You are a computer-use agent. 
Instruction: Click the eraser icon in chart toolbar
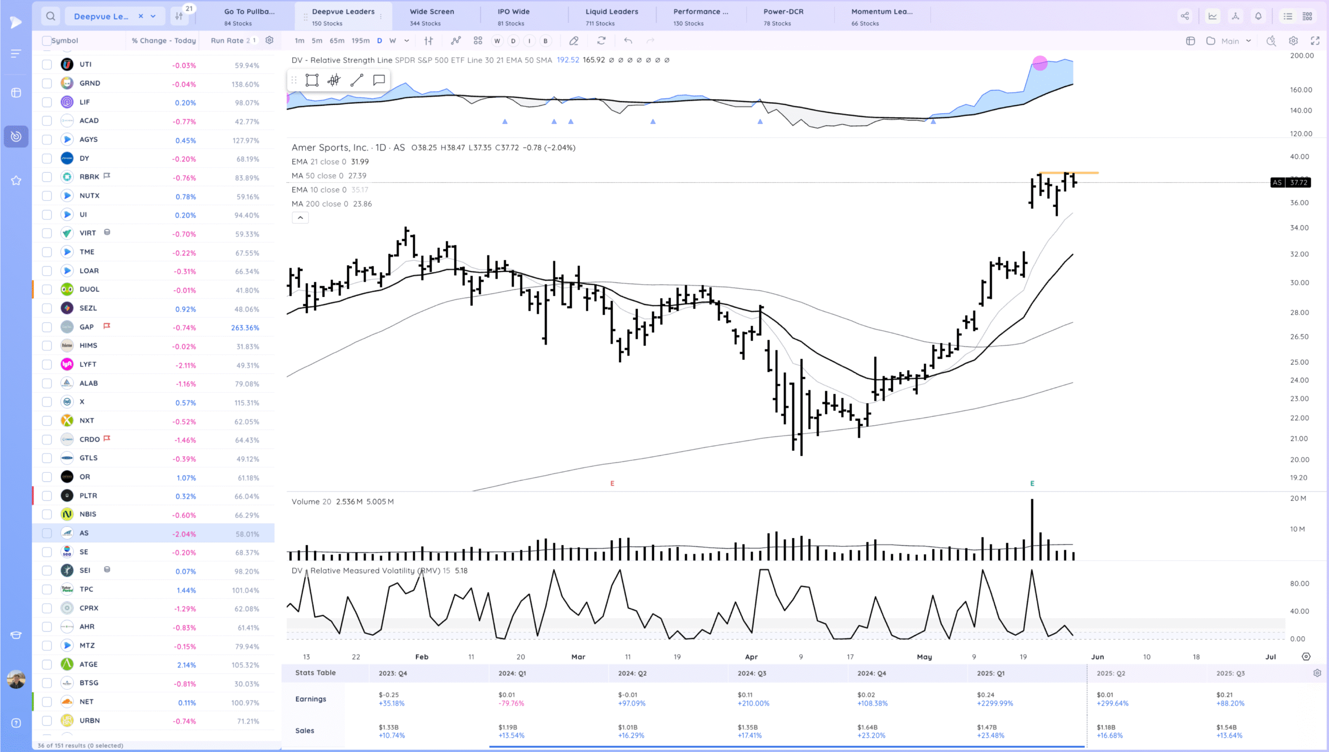[x=574, y=40]
